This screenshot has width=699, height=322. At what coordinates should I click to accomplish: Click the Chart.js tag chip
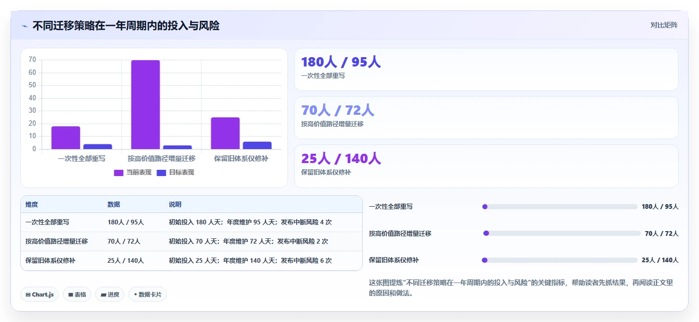(39, 294)
